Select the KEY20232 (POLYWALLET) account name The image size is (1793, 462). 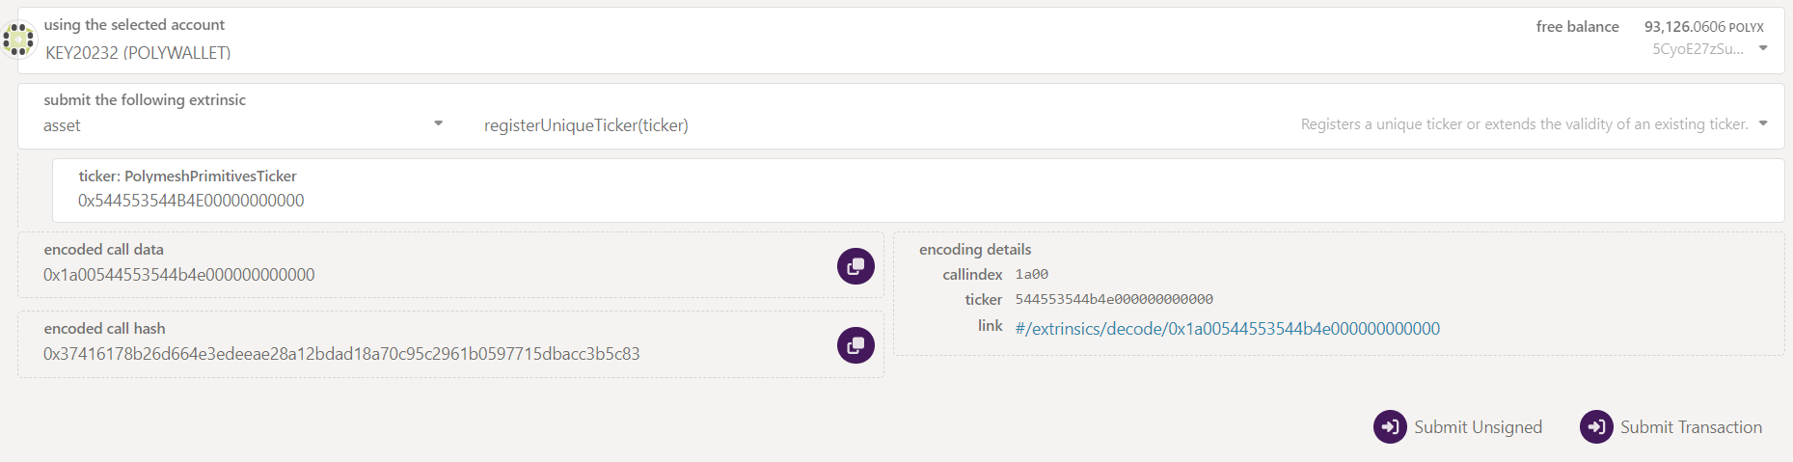138,53
